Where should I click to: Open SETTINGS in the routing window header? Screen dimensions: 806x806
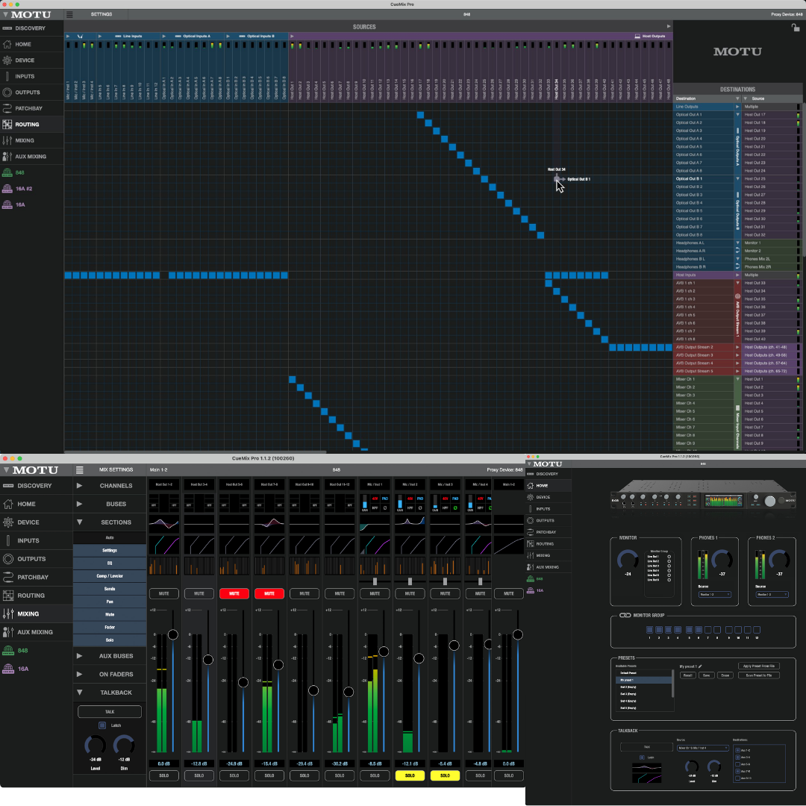[x=101, y=14]
